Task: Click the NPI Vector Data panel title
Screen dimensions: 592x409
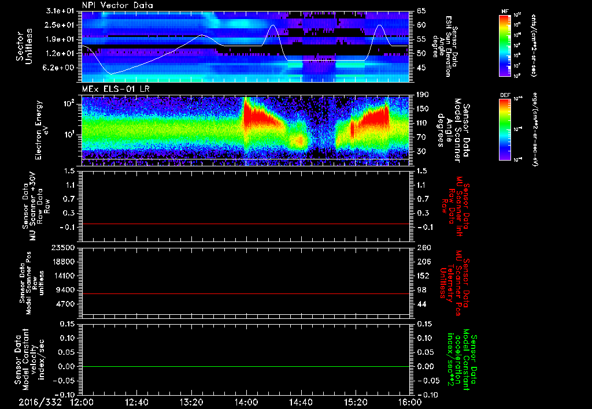Action: pyautogui.click(x=117, y=5)
